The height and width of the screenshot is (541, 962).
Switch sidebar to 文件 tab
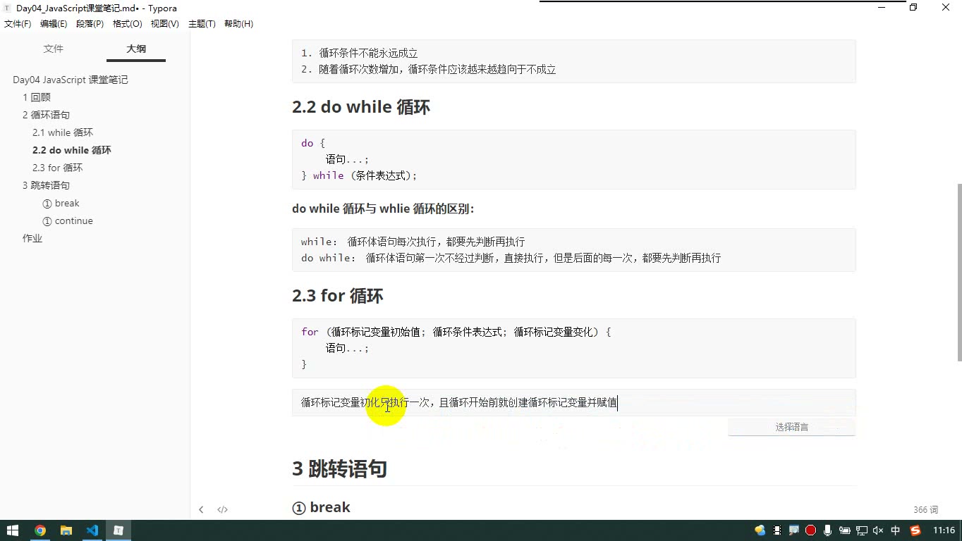(x=54, y=49)
